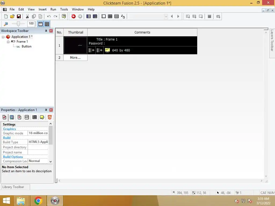
Task: Create a new application with New icon
Action: 6,16
